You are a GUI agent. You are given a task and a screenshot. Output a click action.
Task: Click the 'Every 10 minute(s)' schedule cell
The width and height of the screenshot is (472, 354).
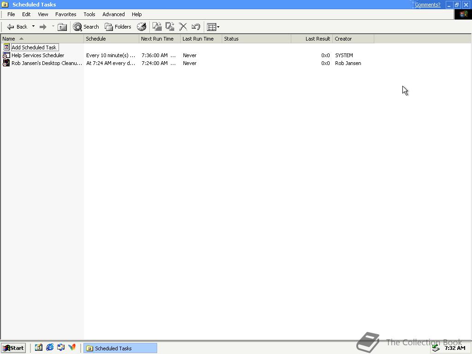111,55
